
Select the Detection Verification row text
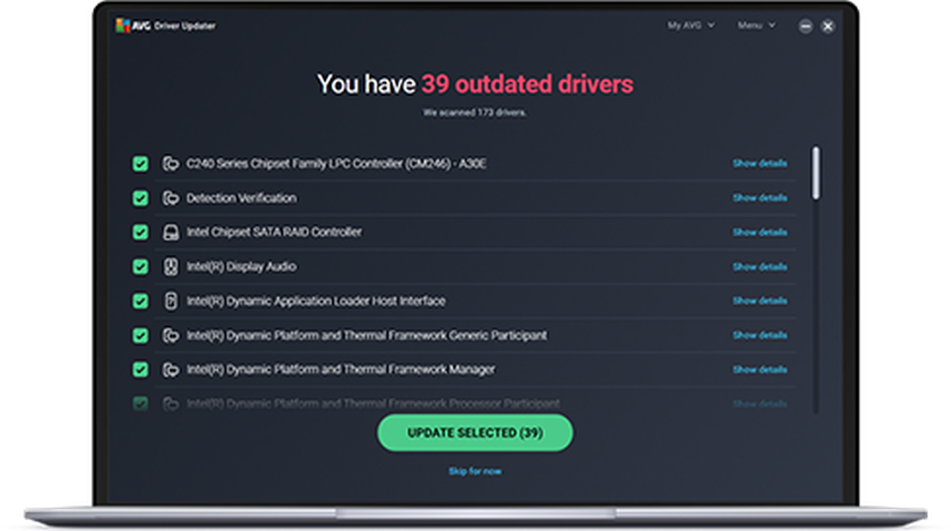tap(242, 198)
